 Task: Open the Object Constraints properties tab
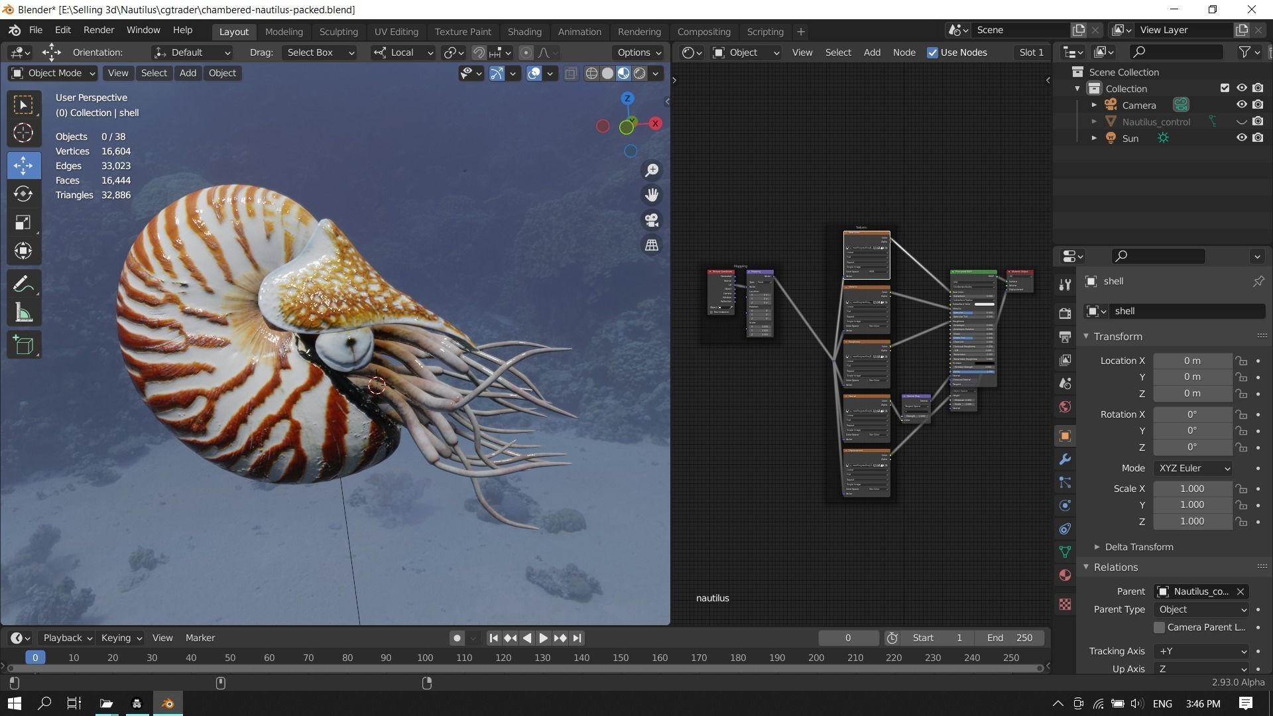click(1065, 528)
